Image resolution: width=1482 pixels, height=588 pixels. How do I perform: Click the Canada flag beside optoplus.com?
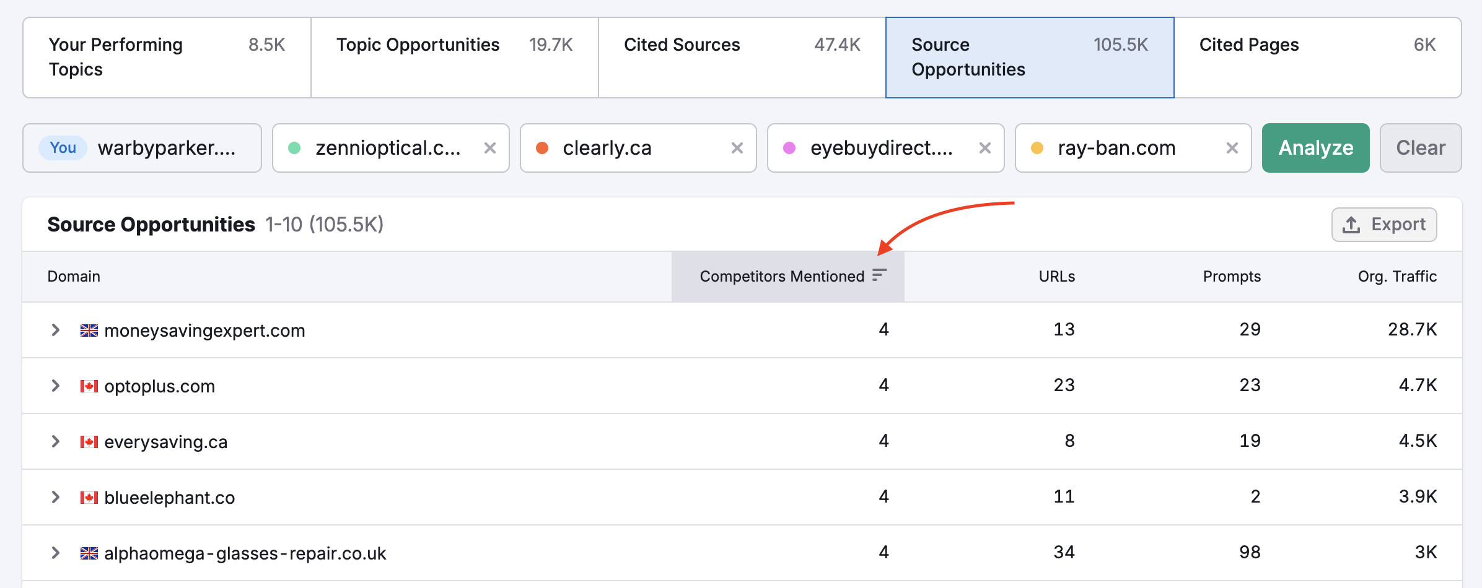pos(89,386)
